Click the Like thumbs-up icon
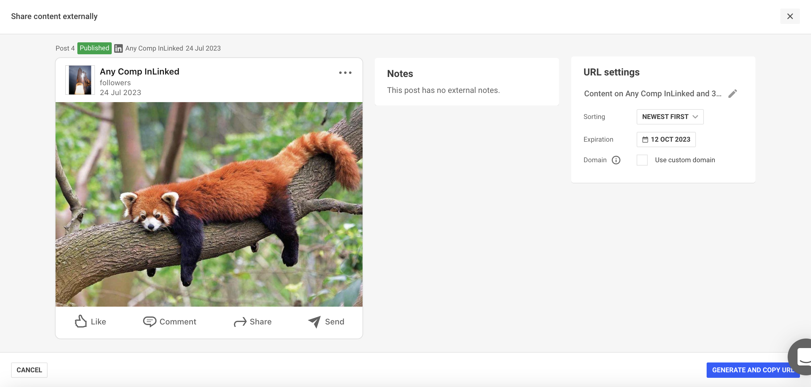811x387 pixels. tap(81, 321)
